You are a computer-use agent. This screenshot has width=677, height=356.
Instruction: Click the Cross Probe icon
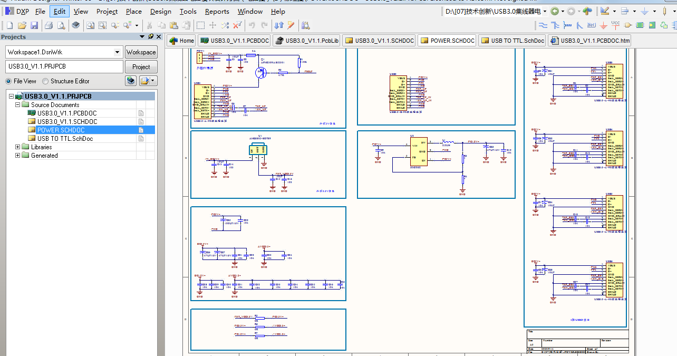tap(291, 25)
